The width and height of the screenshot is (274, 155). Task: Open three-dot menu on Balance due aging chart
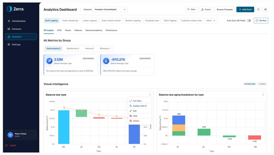[263, 95]
